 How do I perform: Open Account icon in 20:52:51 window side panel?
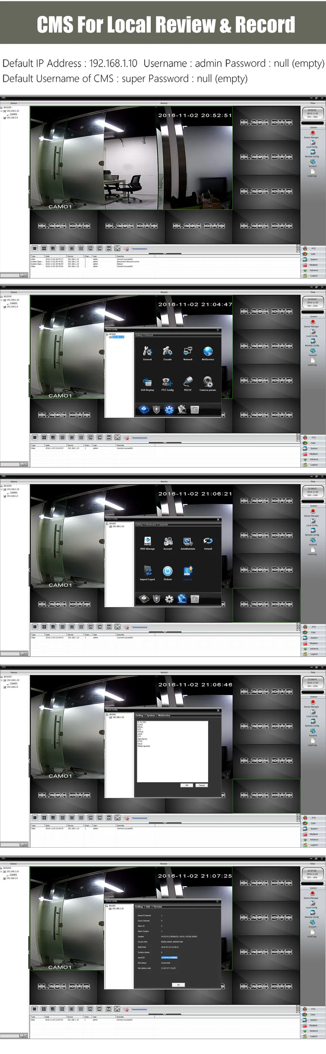(x=312, y=163)
